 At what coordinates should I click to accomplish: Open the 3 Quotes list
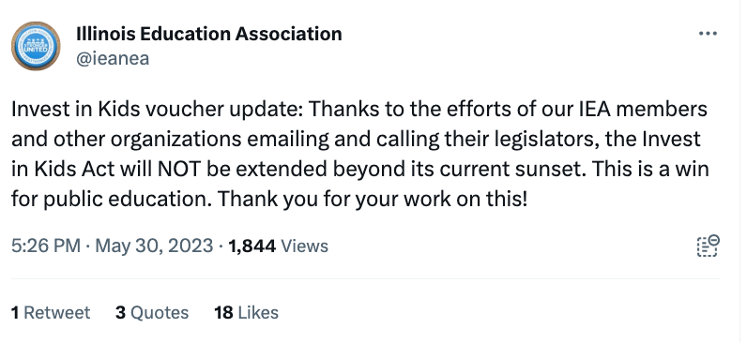click(x=152, y=313)
